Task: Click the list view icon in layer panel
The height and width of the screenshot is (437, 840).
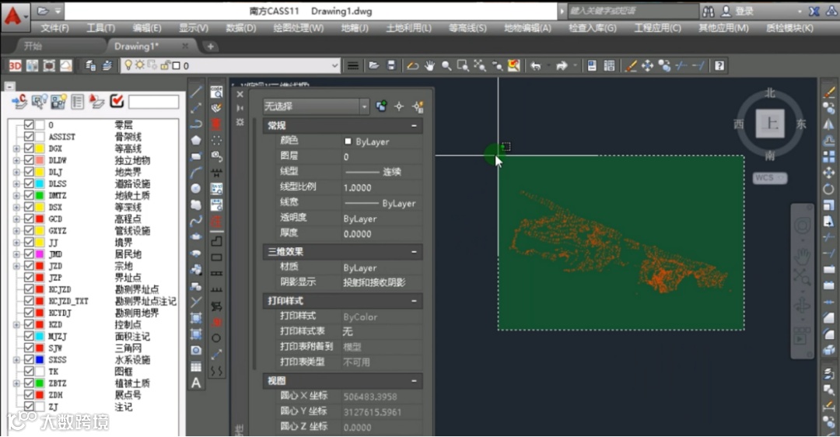Action: tap(78, 101)
